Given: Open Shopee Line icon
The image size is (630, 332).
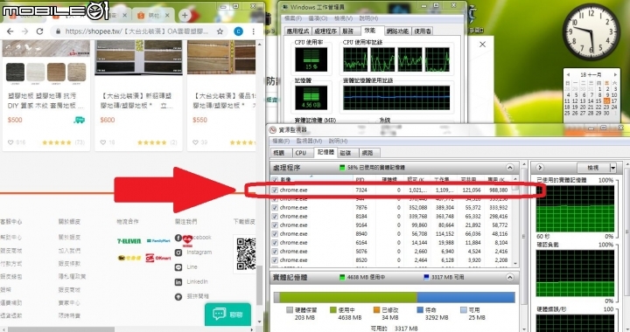Looking at the screenshot, I should pyautogui.click(x=178, y=267).
